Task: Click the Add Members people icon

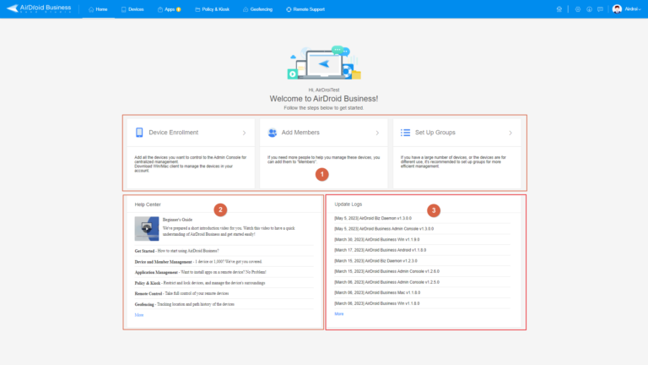Action: pos(272,133)
